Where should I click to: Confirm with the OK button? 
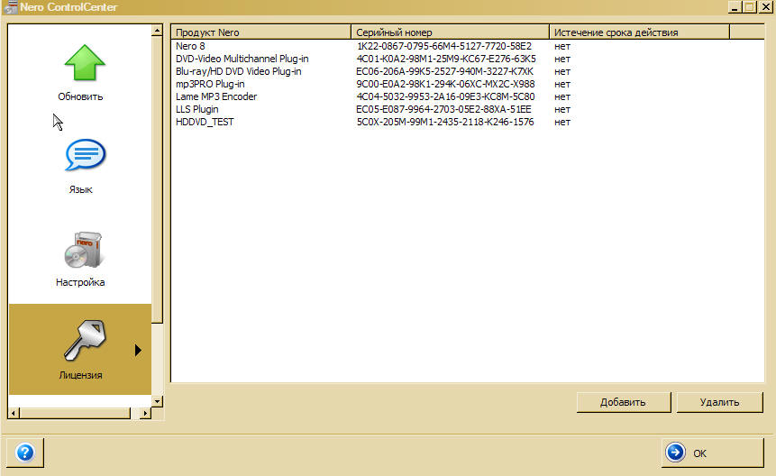[x=713, y=453]
